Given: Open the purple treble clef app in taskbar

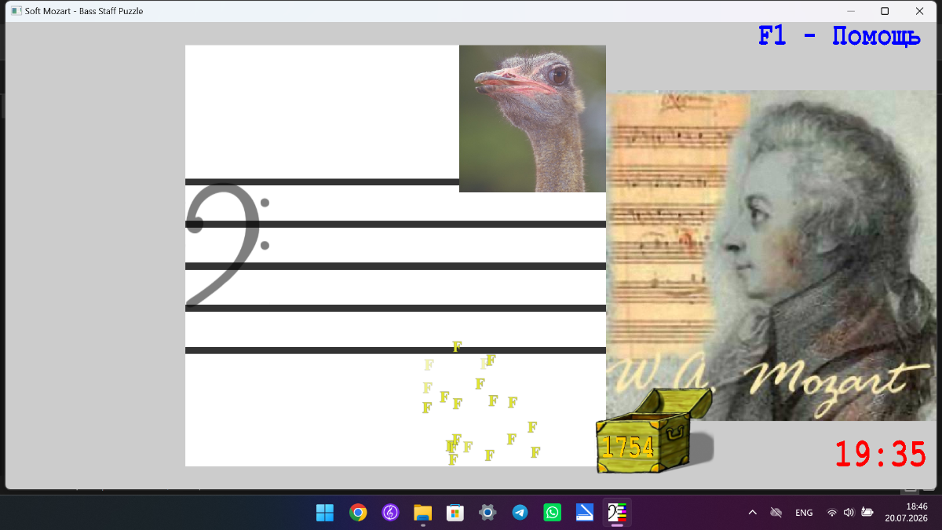Looking at the screenshot, I should 390,513.
